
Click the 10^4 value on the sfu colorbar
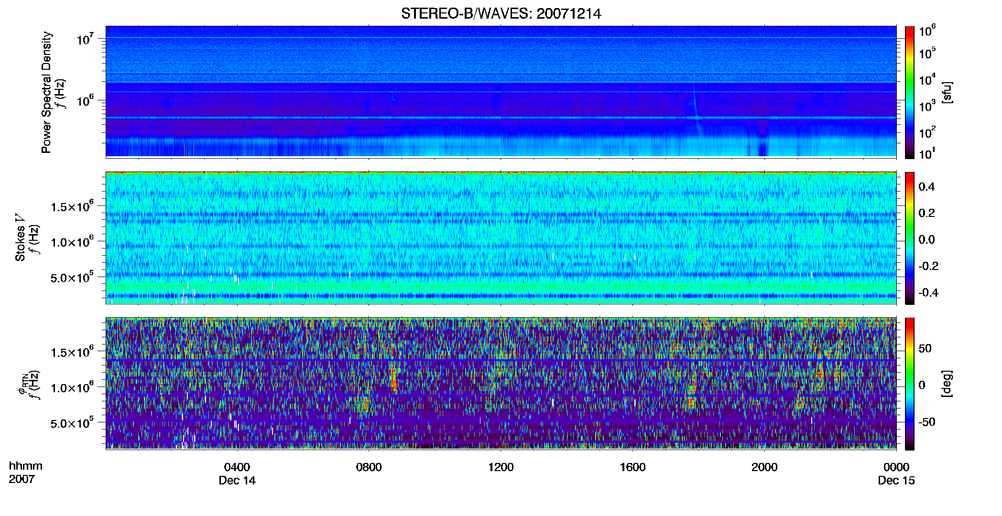(927, 79)
